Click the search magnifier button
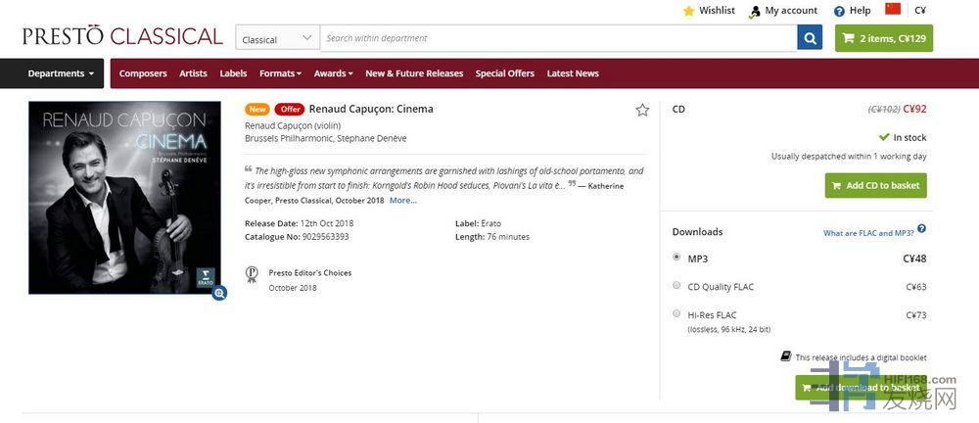The image size is (979, 423). pyautogui.click(x=810, y=38)
